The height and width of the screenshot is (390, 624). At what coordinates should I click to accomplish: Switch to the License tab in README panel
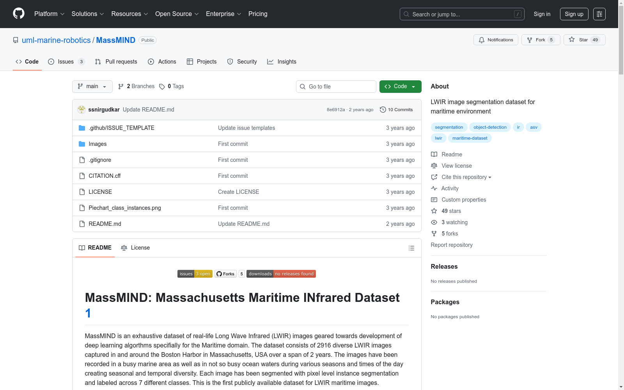[135, 248]
